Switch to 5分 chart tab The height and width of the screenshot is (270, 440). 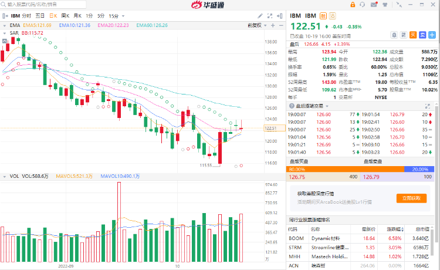pos(101,16)
